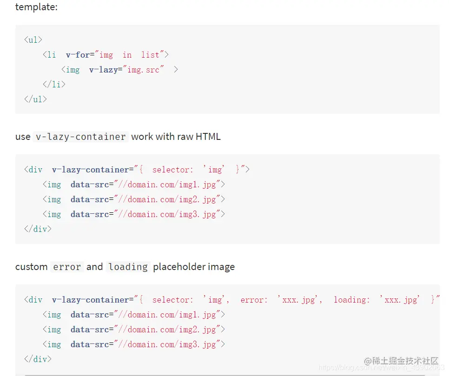Click the v-lazy attribute on the img tag

click(x=103, y=70)
